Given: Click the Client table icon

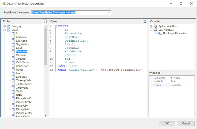Looking at the screenshot, I should coord(9,30).
